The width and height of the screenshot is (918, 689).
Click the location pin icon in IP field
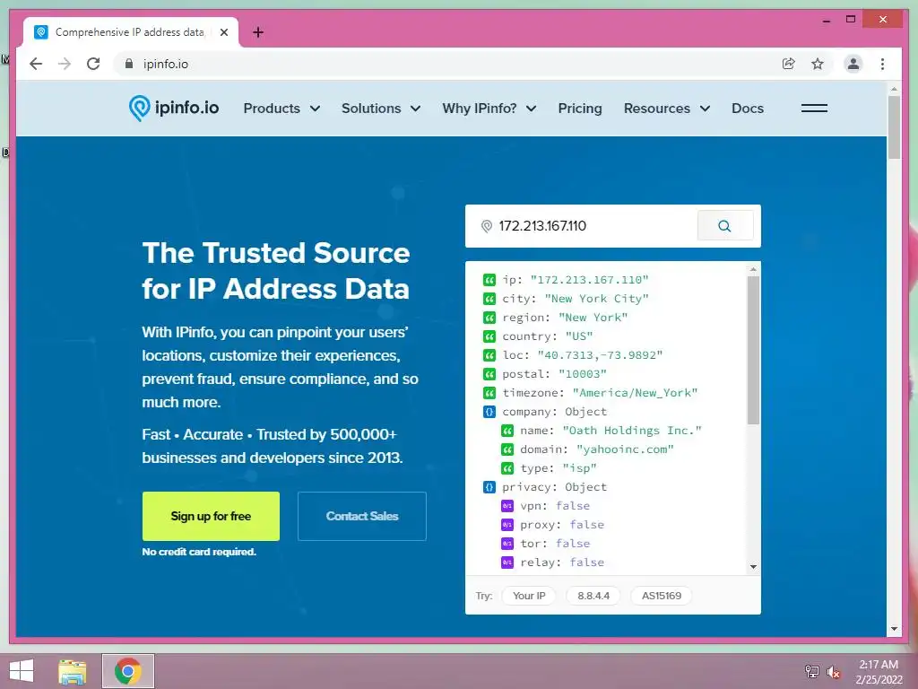486,226
